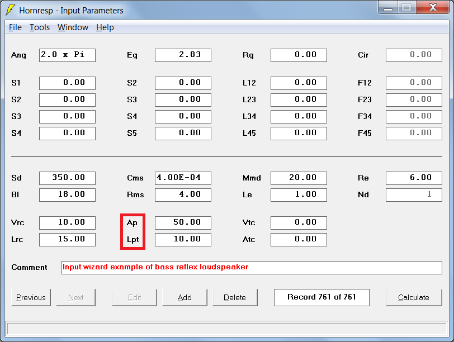Click the Comment text field

pyautogui.click(x=252, y=268)
